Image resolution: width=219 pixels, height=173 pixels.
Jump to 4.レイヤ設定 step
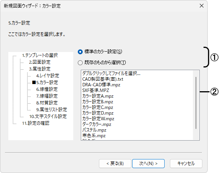point(48,76)
